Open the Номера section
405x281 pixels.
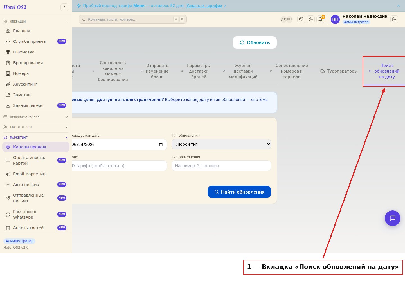pyautogui.click(x=36, y=73)
